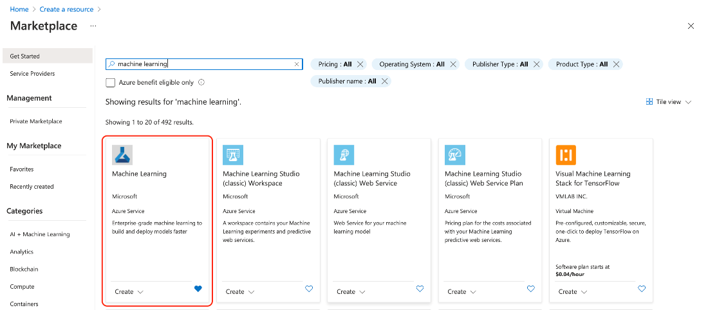Click the VMLAB INC. publisher text

[571, 196]
